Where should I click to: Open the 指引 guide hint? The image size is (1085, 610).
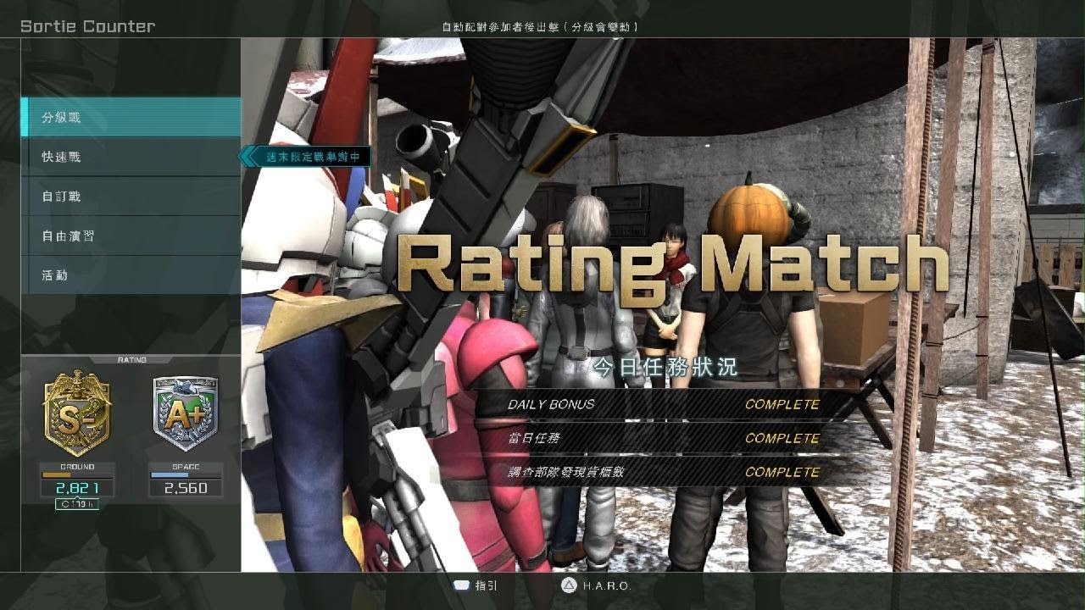tap(487, 585)
